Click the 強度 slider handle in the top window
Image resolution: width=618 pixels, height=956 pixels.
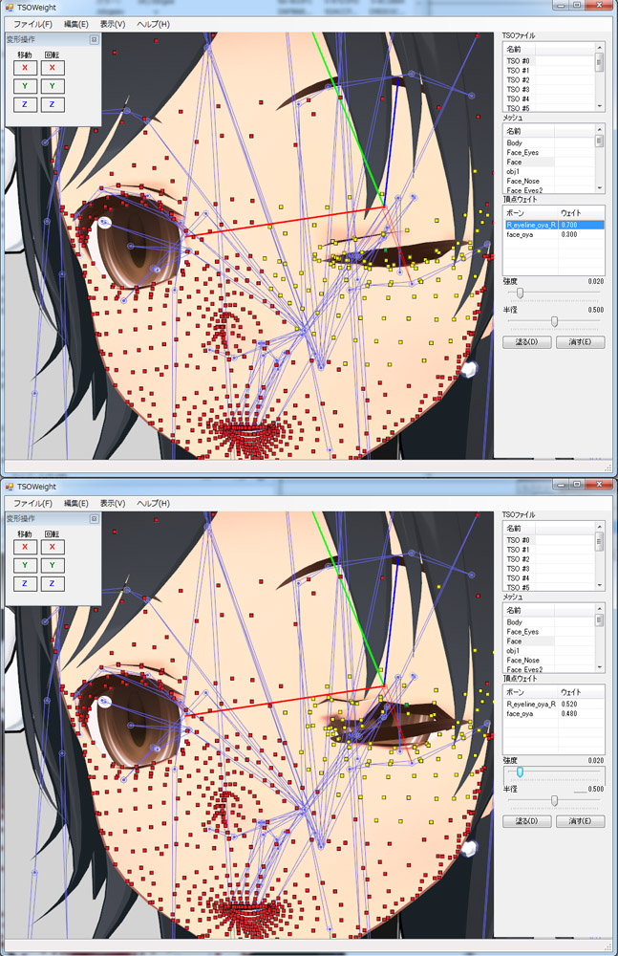[520, 293]
